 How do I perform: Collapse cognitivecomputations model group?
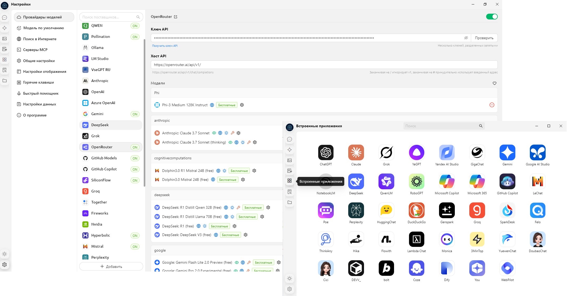pos(217,158)
